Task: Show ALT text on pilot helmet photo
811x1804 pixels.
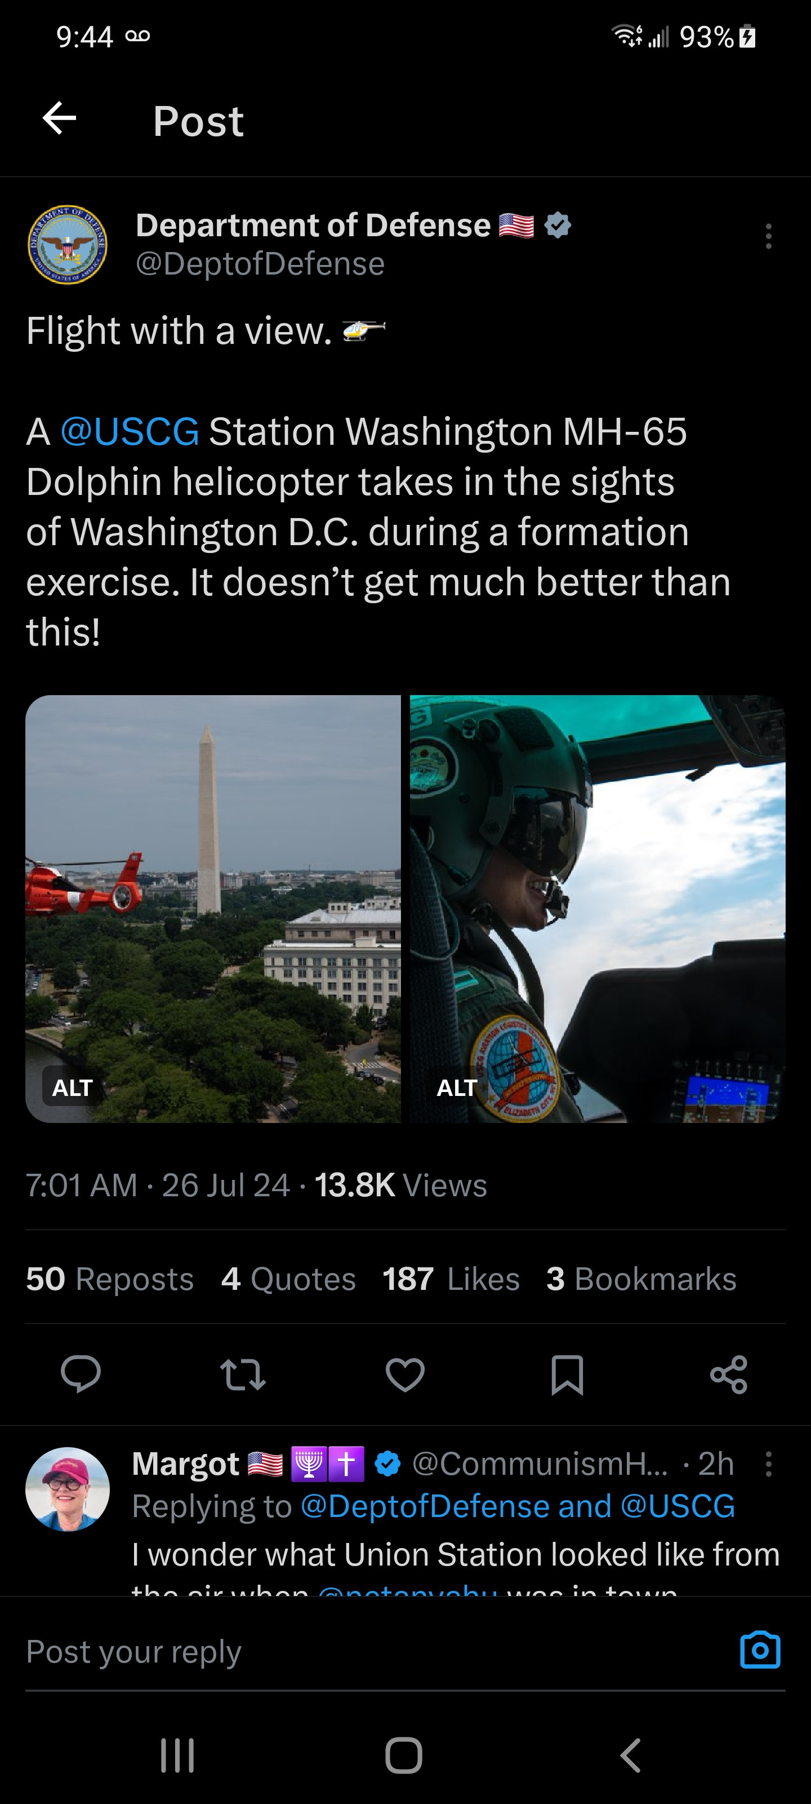Action: click(457, 1087)
